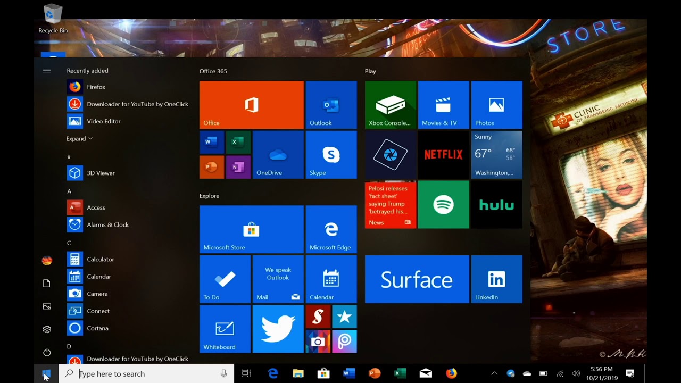This screenshot has height=383, width=681.
Task: Open the Whiteboard tile
Action: 225,329
